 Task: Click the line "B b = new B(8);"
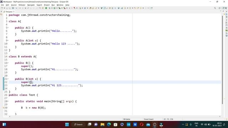(33, 108)
